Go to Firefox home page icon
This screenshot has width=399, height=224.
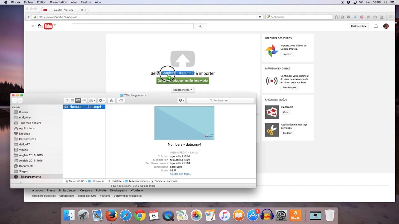[x=368, y=17]
